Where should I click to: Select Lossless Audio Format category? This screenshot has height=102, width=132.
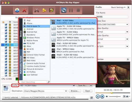point(36,66)
